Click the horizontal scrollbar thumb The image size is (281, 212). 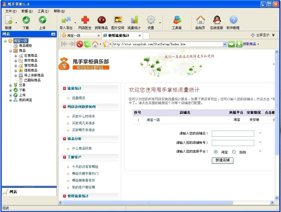[148, 202]
